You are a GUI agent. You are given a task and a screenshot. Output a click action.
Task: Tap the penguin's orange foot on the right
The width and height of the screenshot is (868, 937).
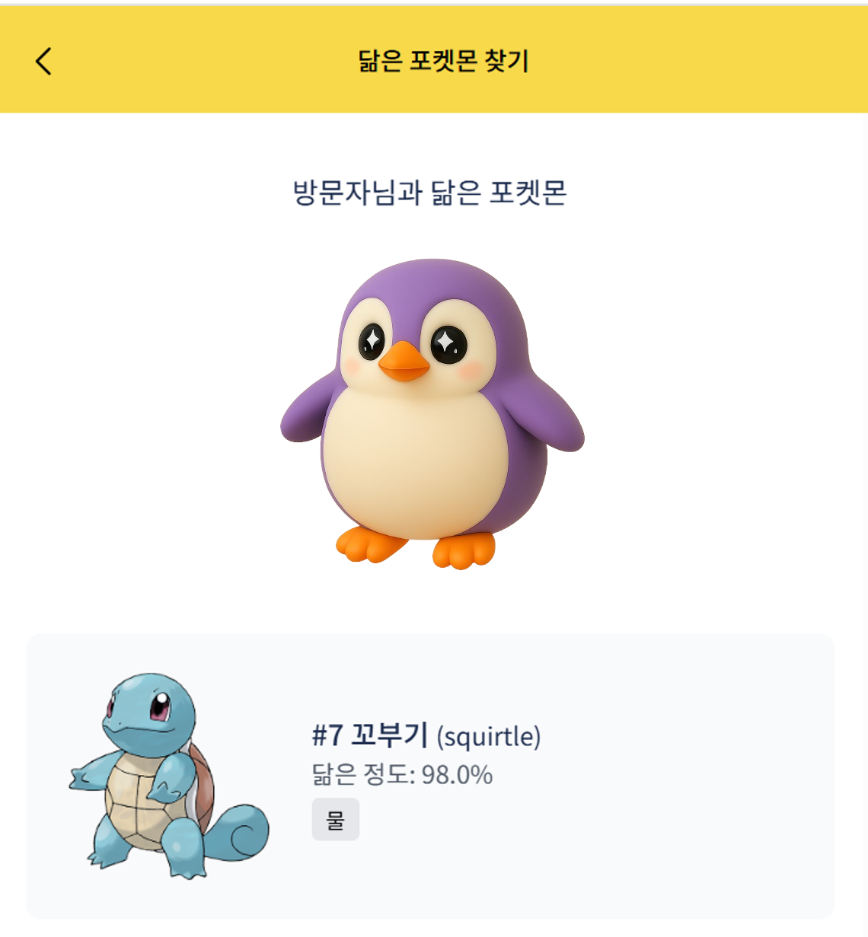[463, 550]
